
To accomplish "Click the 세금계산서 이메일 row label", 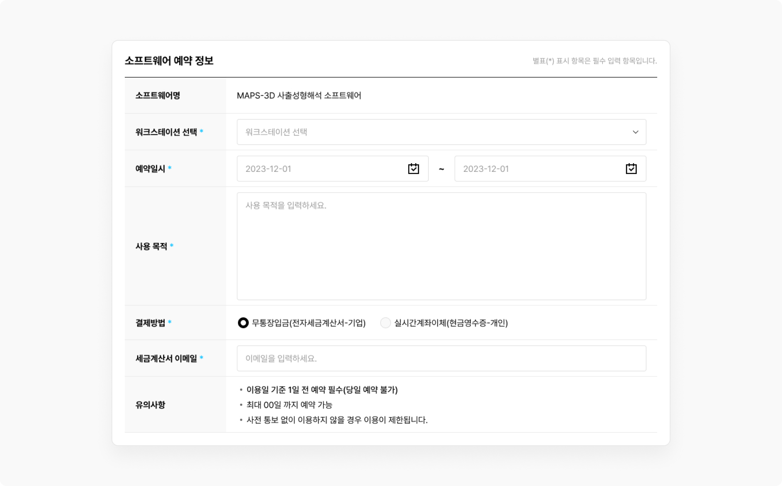I will (x=166, y=358).
